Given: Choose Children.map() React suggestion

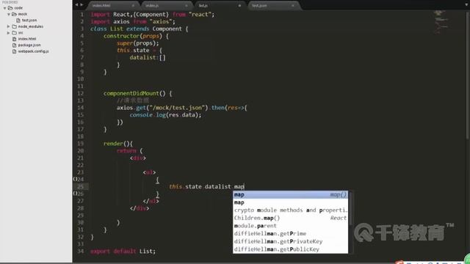Looking at the screenshot, I should (290, 219).
